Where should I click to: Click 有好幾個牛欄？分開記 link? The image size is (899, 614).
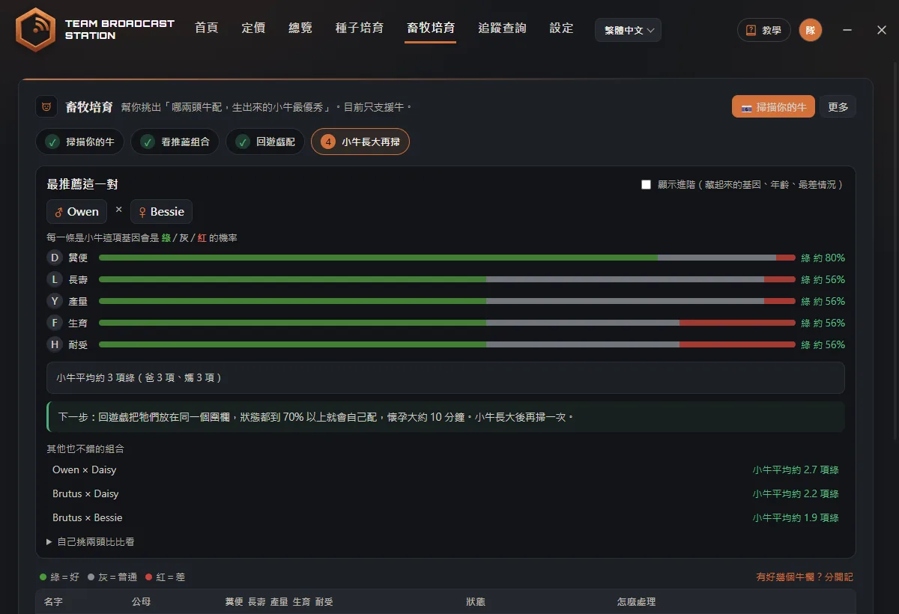[805, 577]
